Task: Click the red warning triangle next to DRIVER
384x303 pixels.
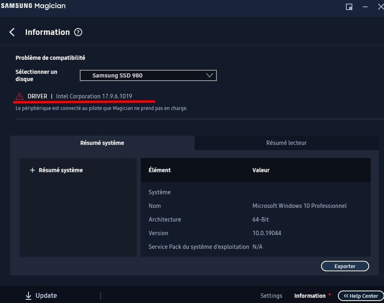Action: click(19, 96)
